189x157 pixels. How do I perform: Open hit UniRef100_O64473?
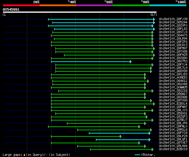(x=173, y=35)
